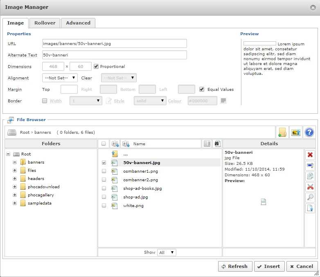Check the box beside osmbanner1.png
The image size is (320, 277).
104,171
